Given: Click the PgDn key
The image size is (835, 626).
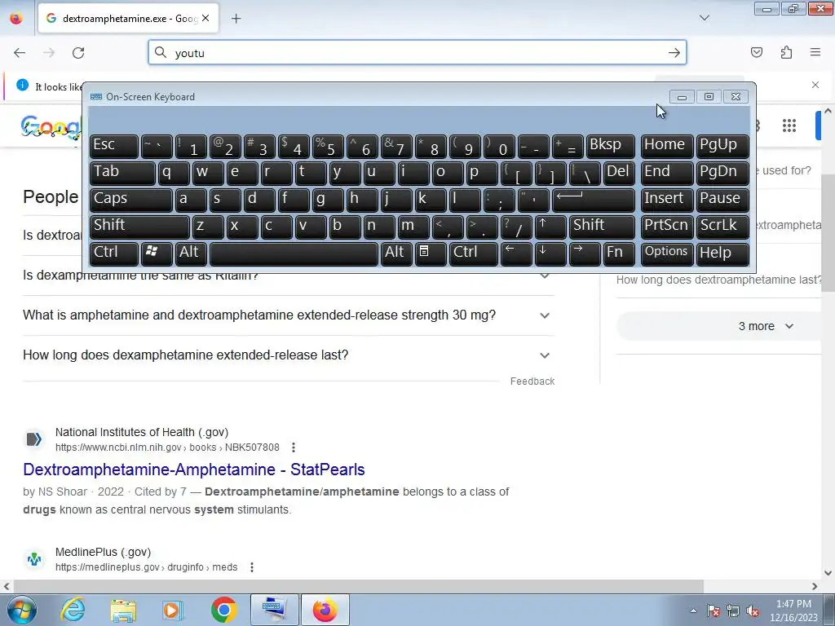Looking at the screenshot, I should pos(722,173).
